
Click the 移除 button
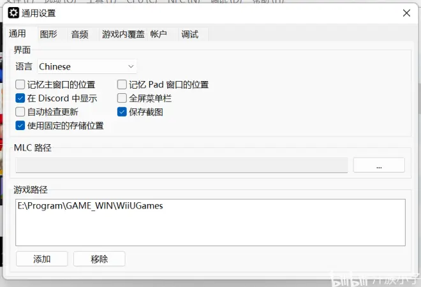[x=100, y=259]
